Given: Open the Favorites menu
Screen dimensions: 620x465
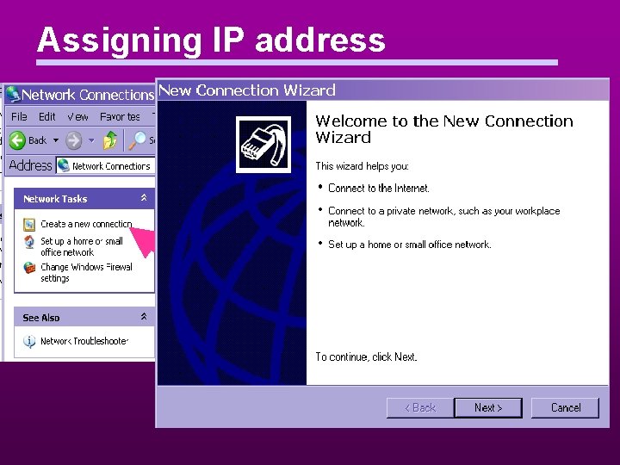Looking at the screenshot, I should tap(120, 116).
